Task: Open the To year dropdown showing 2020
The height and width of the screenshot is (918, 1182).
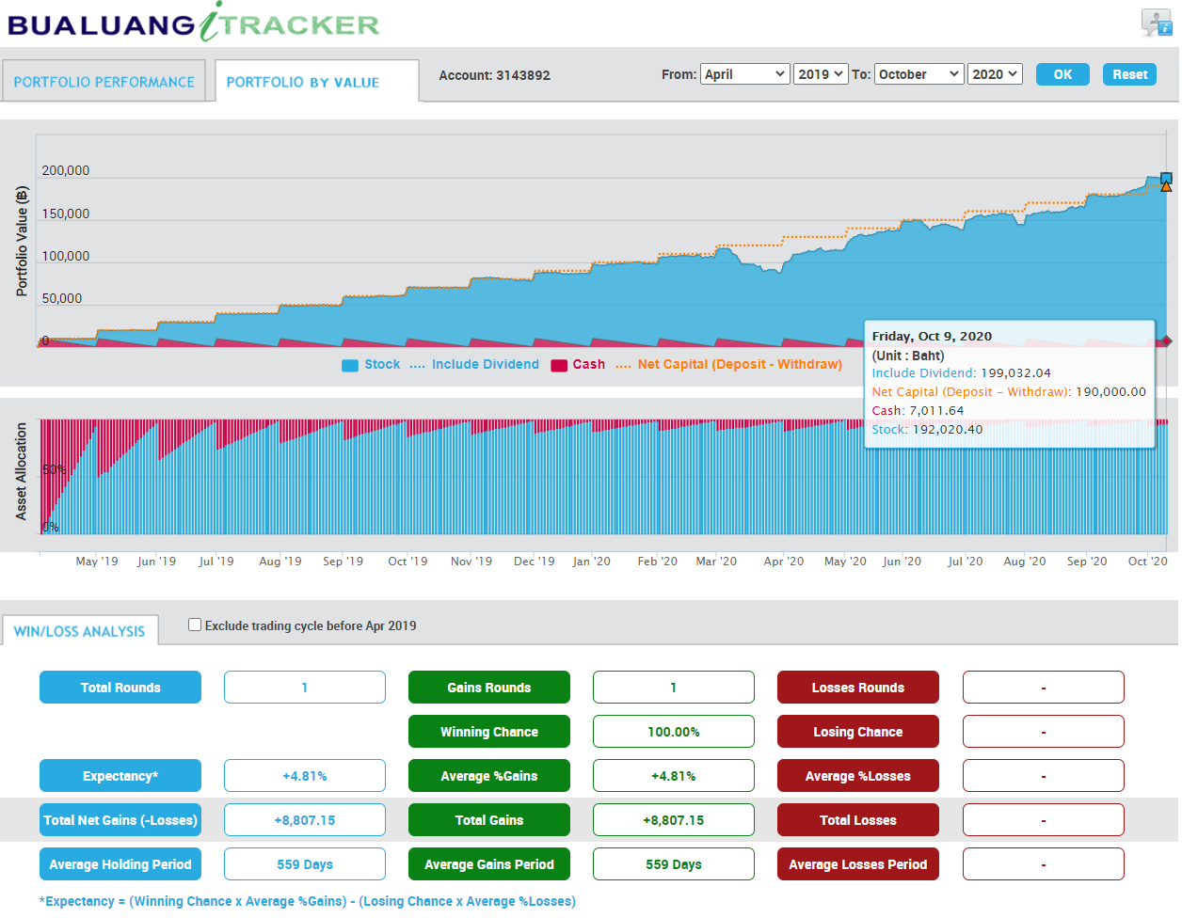Action: pos(995,74)
